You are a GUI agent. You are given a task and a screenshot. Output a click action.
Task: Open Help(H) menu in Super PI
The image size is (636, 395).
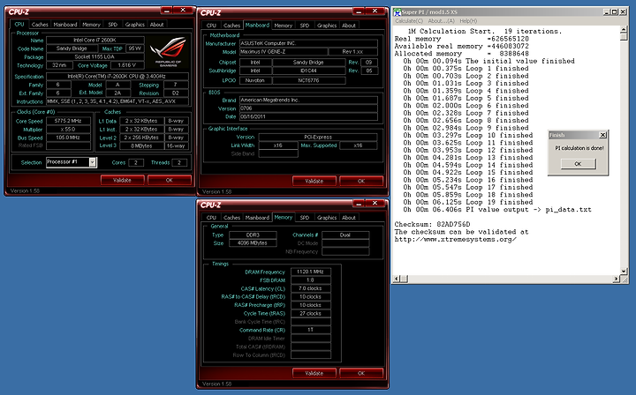coord(468,21)
